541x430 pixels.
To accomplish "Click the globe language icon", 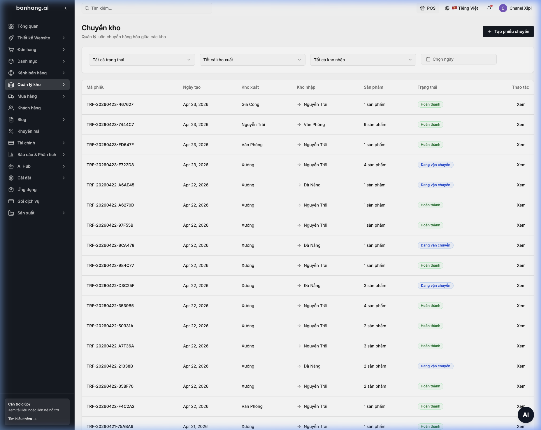I will [447, 8].
